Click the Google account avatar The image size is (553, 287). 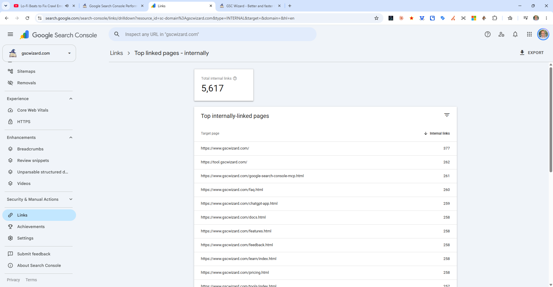[543, 35]
